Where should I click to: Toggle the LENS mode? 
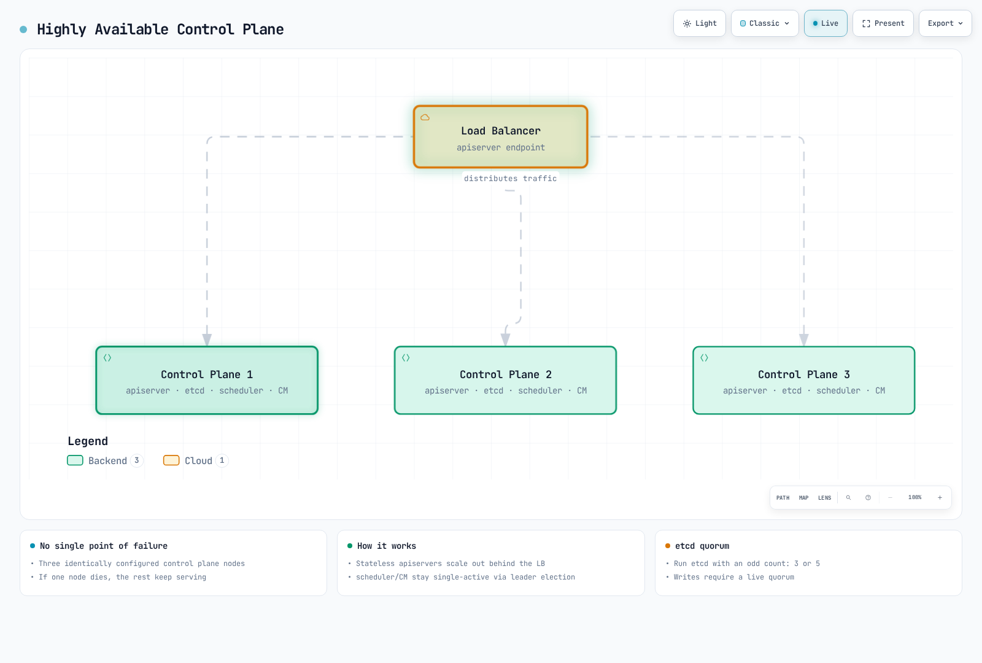tap(825, 498)
